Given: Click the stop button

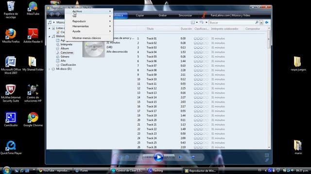Looking at the screenshot, I should point(137,157).
